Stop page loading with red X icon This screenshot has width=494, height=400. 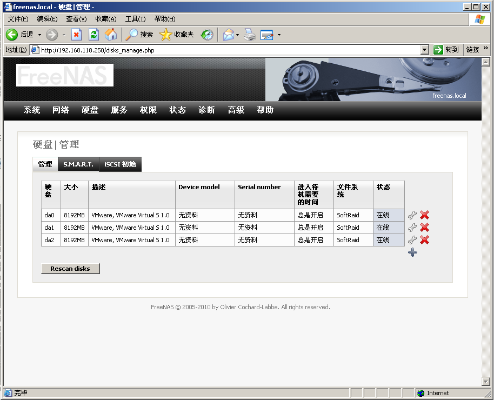(x=76, y=35)
